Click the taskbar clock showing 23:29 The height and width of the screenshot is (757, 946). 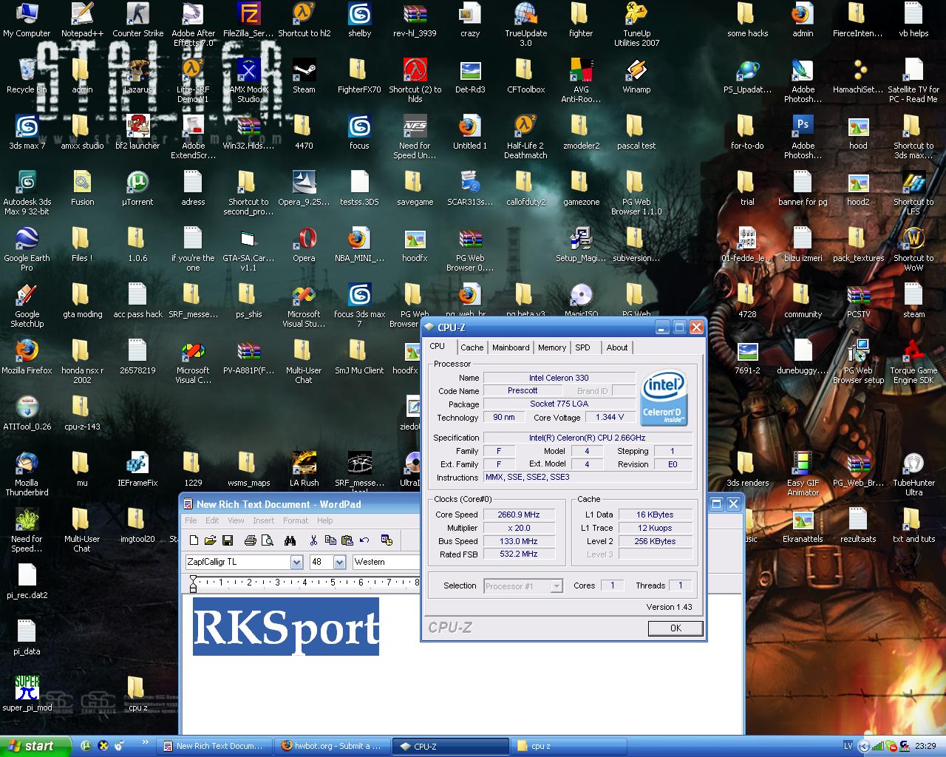pyautogui.click(x=925, y=746)
